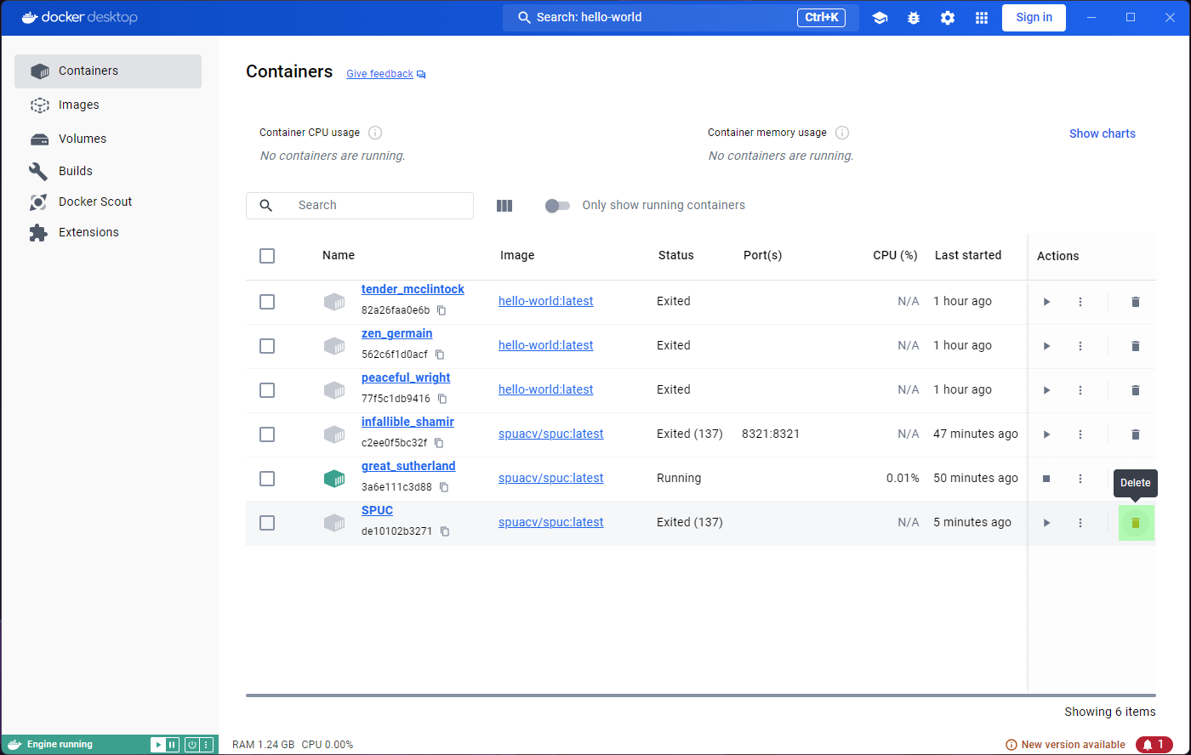Image resolution: width=1191 pixels, height=755 pixels.
Task: Select the infallible_shamir row checkbox
Action: (x=267, y=434)
